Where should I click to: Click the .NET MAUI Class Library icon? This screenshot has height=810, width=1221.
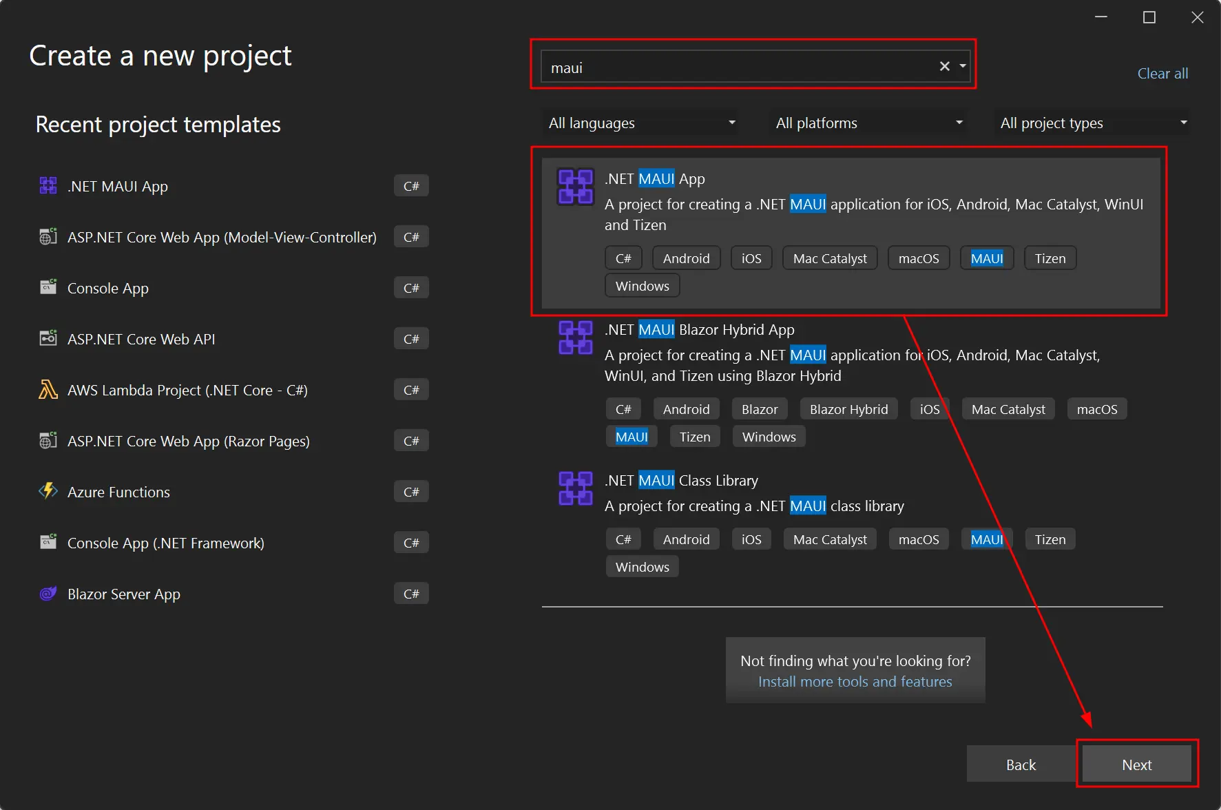coord(575,488)
